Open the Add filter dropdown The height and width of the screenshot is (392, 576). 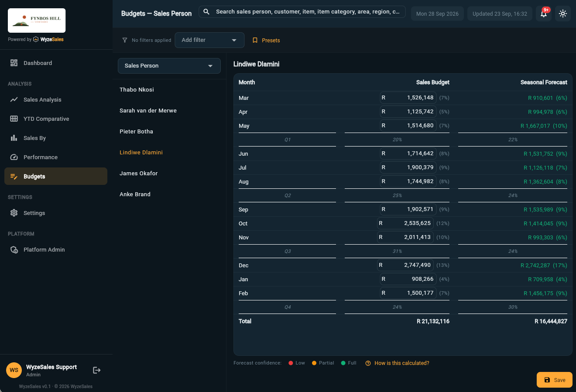tap(209, 40)
